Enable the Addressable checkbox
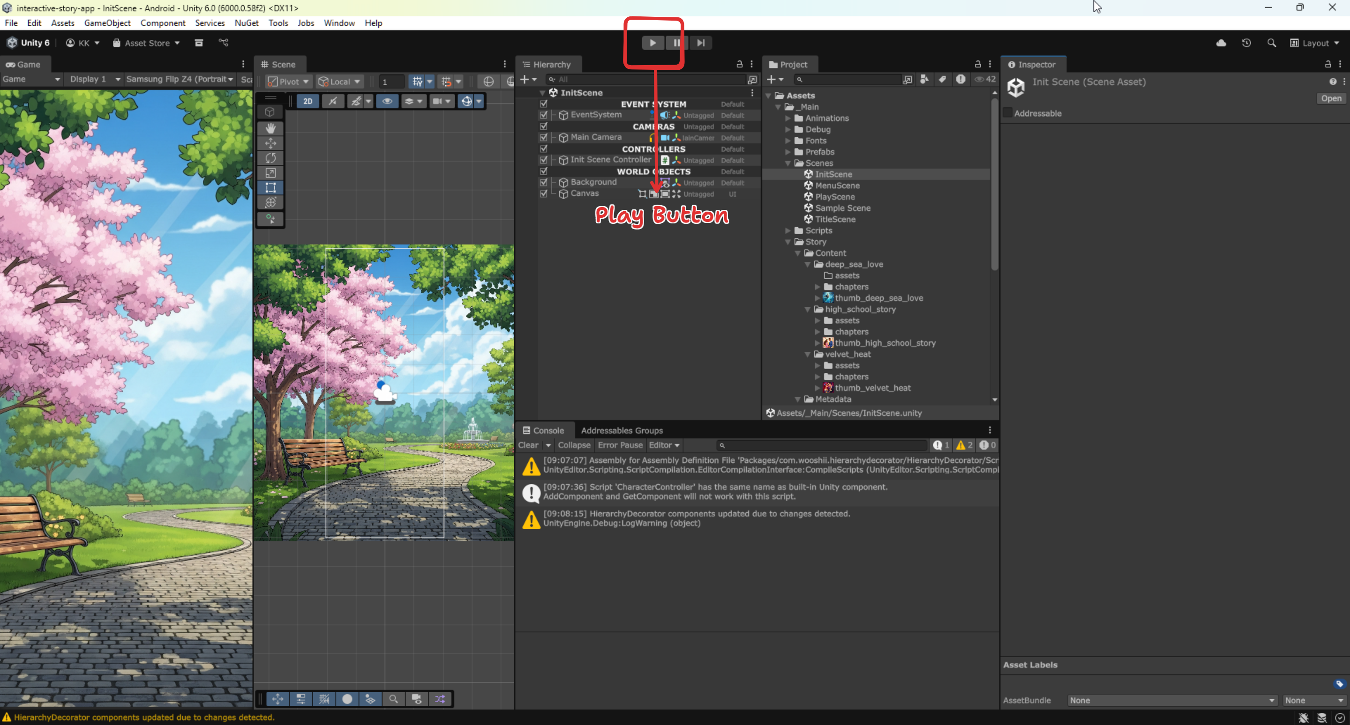This screenshot has height=725, width=1350. tap(1007, 113)
